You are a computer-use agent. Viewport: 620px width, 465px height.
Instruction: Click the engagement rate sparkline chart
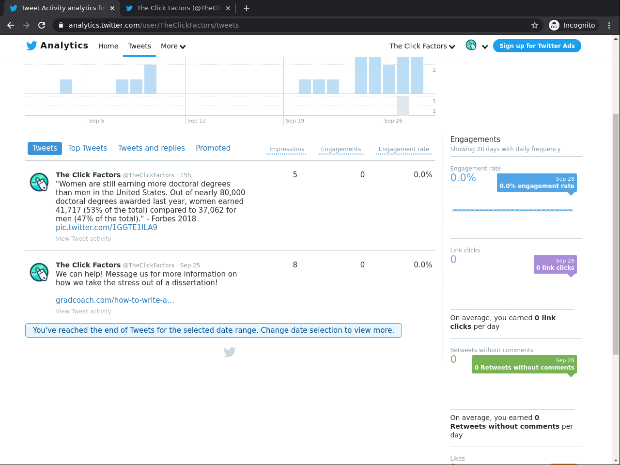pyautogui.click(x=512, y=210)
